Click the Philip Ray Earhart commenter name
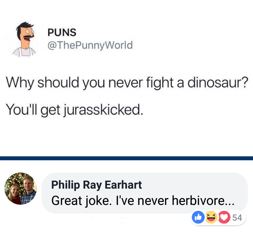The height and width of the screenshot is (237, 253). [x=97, y=184]
